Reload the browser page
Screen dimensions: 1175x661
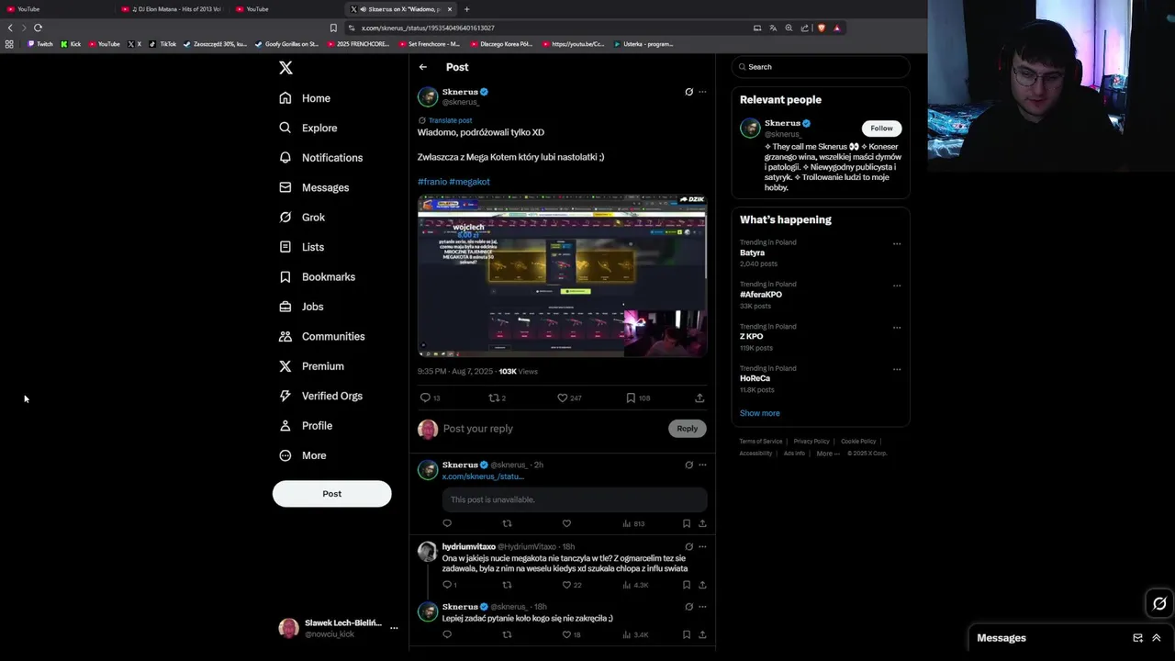[x=38, y=28]
